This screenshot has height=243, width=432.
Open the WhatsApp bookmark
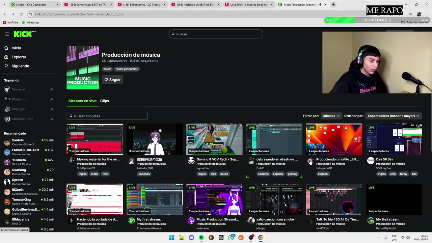point(30,22)
